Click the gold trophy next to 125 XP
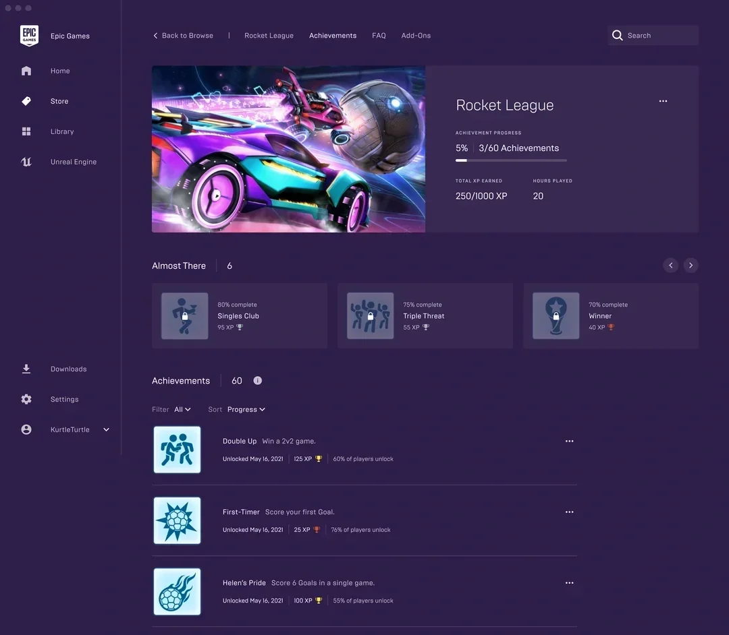This screenshot has width=729, height=635. (x=319, y=458)
